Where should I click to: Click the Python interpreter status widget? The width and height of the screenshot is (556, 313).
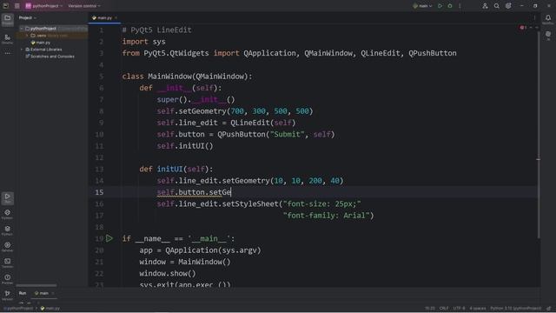(516, 309)
